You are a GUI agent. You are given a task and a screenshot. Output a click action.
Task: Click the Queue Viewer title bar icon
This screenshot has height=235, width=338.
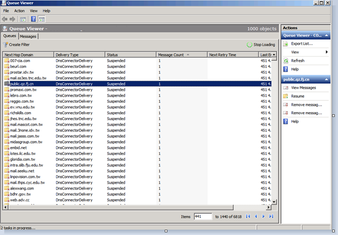coord(3,3)
